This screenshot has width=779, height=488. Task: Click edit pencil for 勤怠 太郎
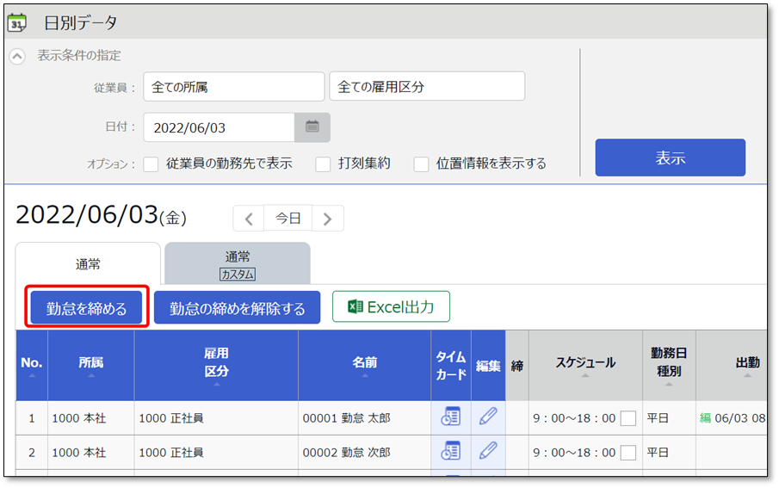point(488,417)
